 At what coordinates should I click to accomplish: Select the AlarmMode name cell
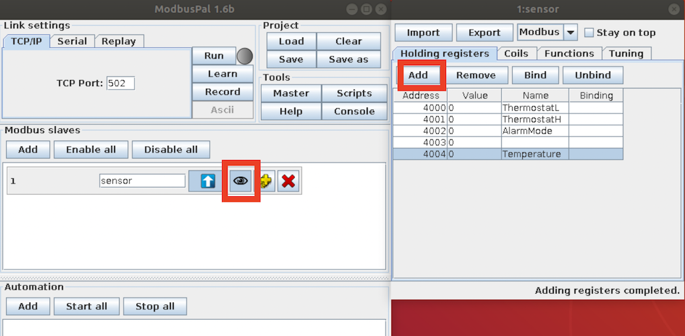pyautogui.click(x=535, y=131)
